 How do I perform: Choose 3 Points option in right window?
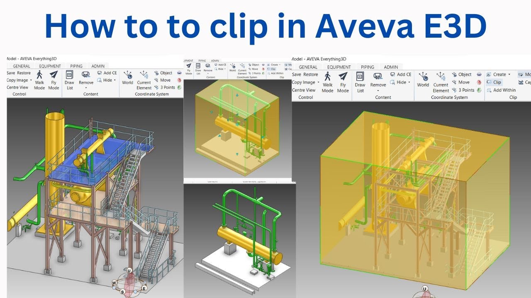tap(463, 90)
